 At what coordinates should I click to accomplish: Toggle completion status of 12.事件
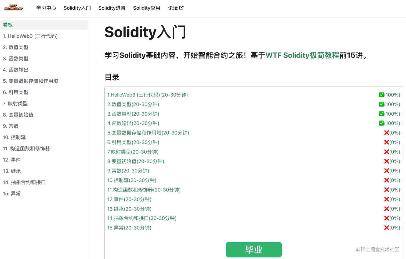[386, 199]
